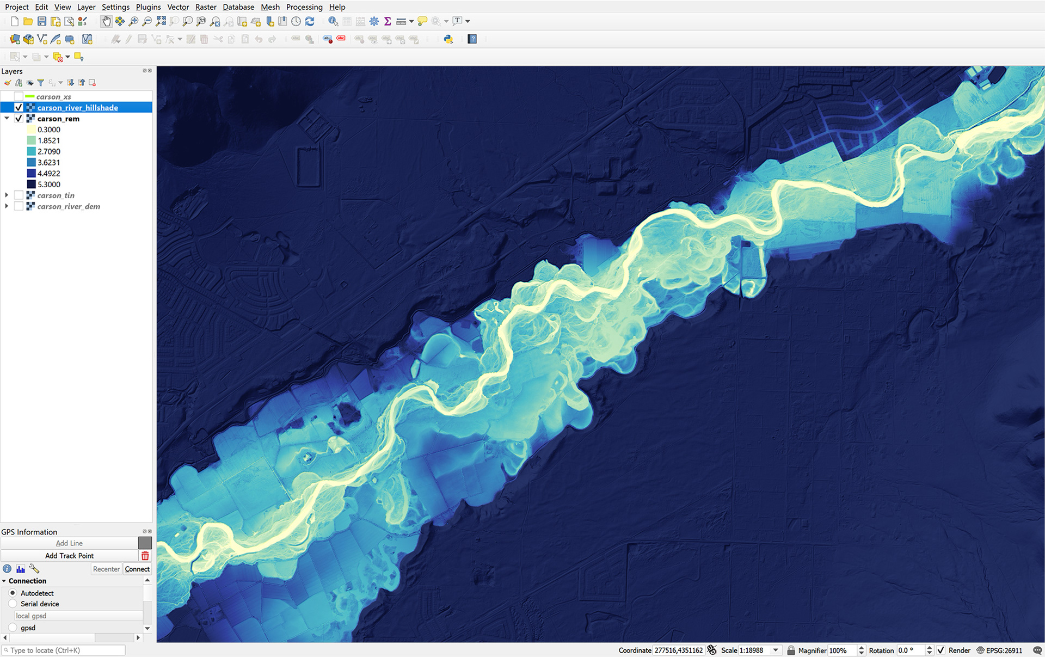
Task: Open Temporal Controller clock icon
Action: 296,21
